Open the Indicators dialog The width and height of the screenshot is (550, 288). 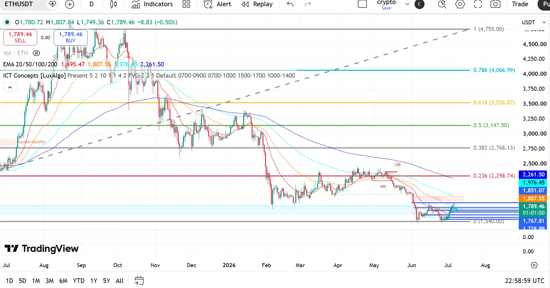pyautogui.click(x=152, y=4)
